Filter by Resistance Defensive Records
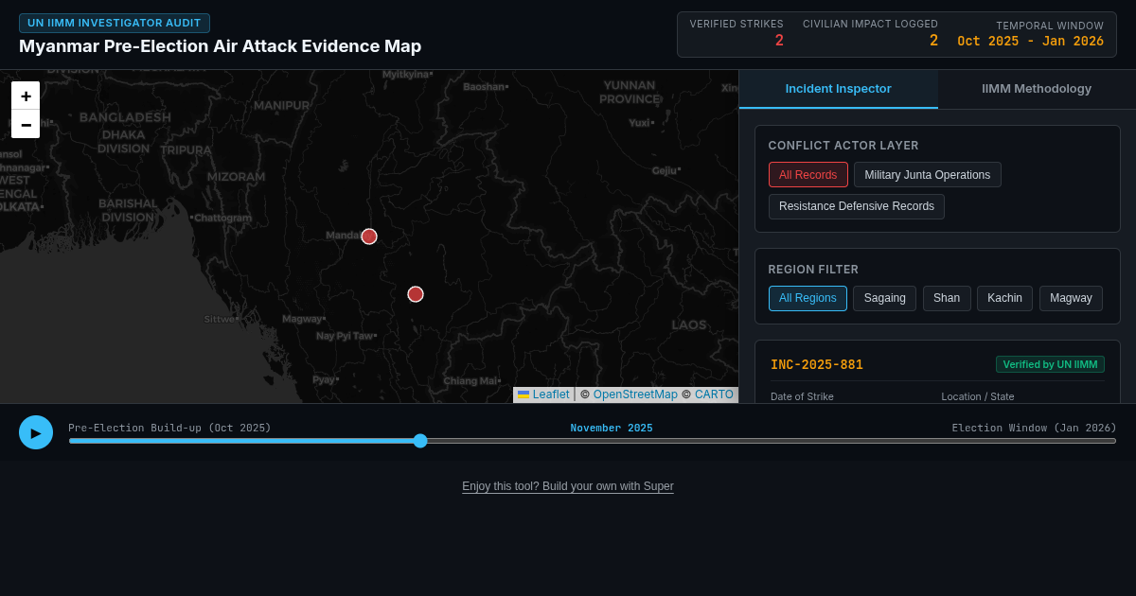Viewport: 1136px width, 596px height. [x=857, y=206]
